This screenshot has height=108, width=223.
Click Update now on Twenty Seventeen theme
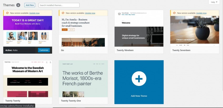[x=201, y=13]
